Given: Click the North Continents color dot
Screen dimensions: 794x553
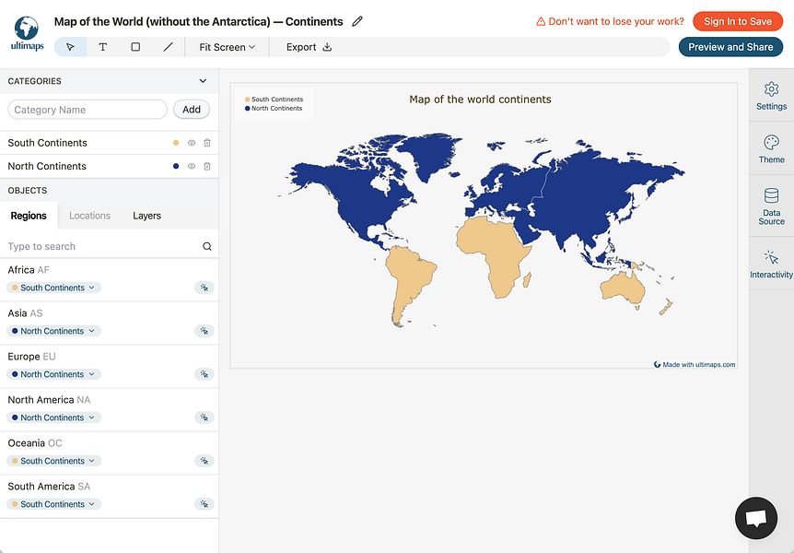Looking at the screenshot, I should point(176,167).
